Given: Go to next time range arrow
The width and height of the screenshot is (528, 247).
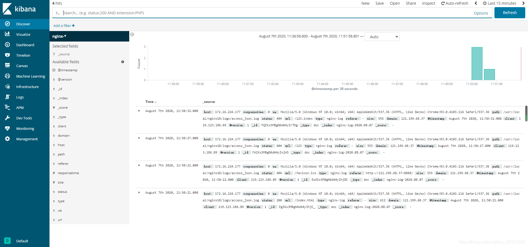Looking at the screenshot, I should (x=524, y=3).
